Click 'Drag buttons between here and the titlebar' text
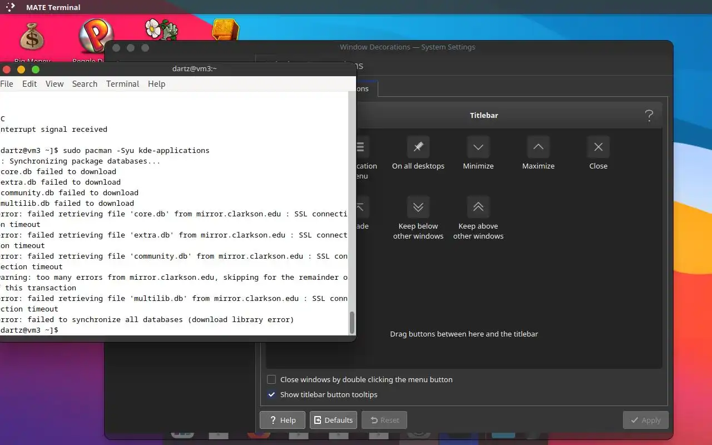This screenshot has height=445, width=712. (464, 334)
